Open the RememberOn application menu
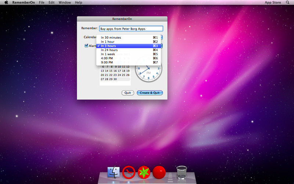This screenshot has height=184, width=294. pyautogui.click(x=24, y=3)
